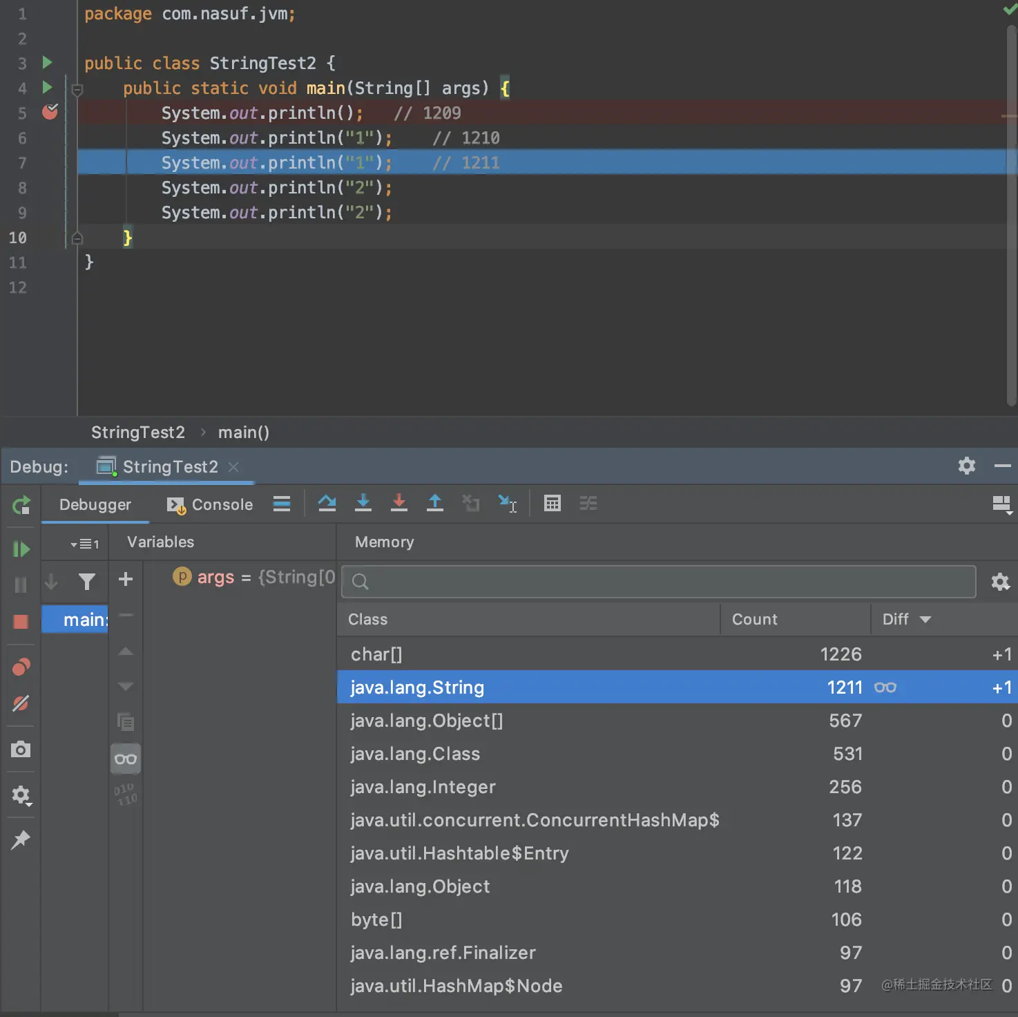
Task: Pin the debug tab
Action: [21, 839]
